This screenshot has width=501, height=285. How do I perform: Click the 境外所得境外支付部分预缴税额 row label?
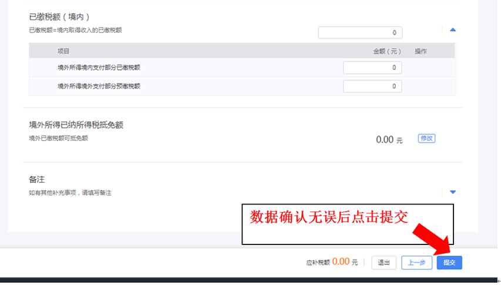coord(99,86)
